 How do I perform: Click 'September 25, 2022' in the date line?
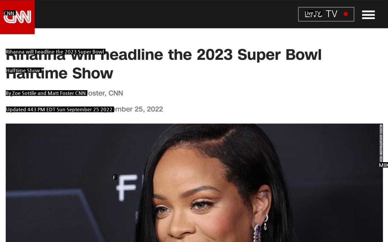pos(132,109)
